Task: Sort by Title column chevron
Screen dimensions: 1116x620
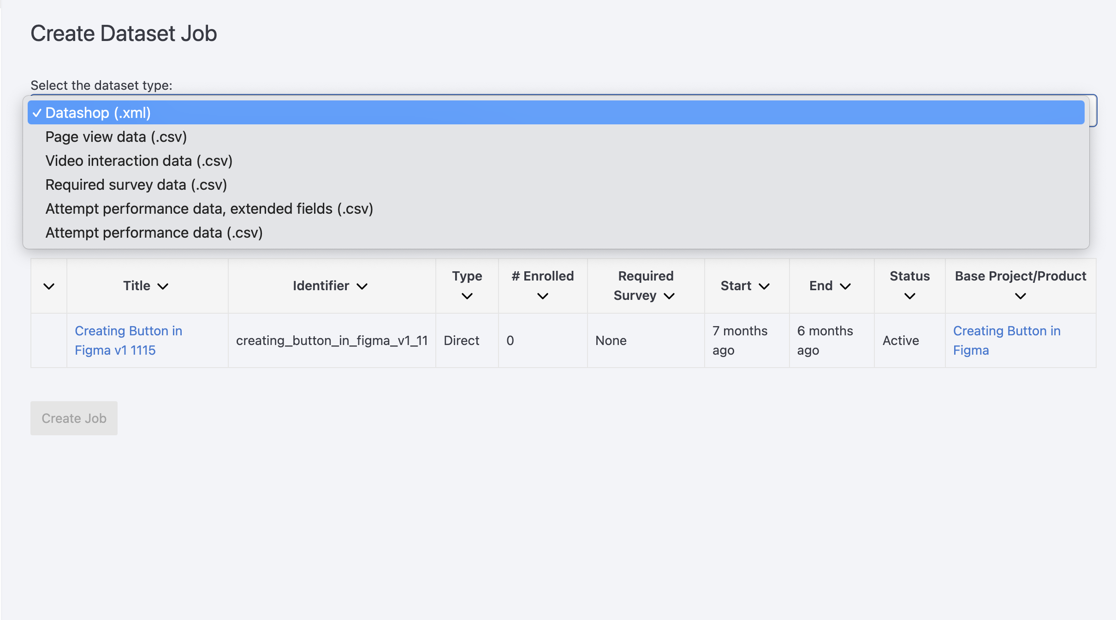Action: [163, 286]
